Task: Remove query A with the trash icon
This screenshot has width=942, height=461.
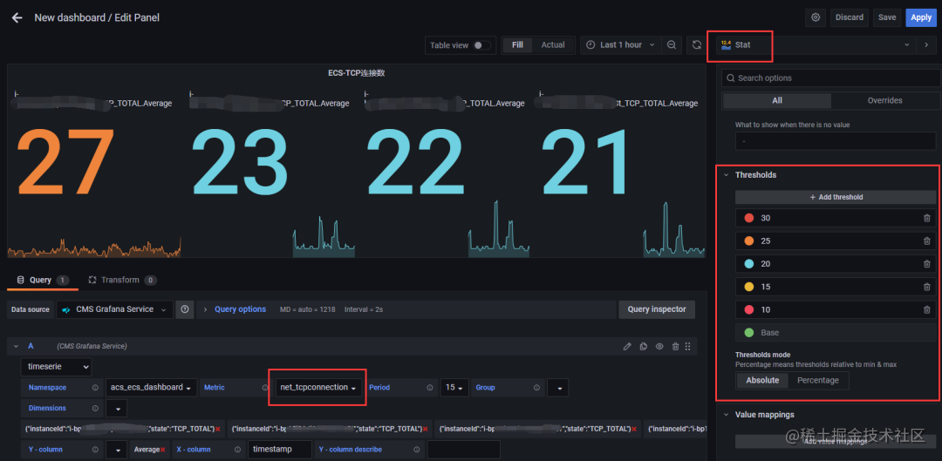Action: 675,346
